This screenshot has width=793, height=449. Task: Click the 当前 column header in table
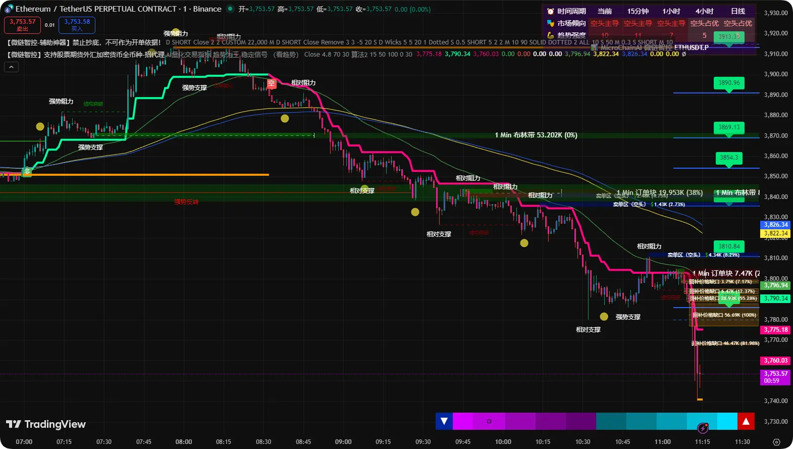(605, 11)
